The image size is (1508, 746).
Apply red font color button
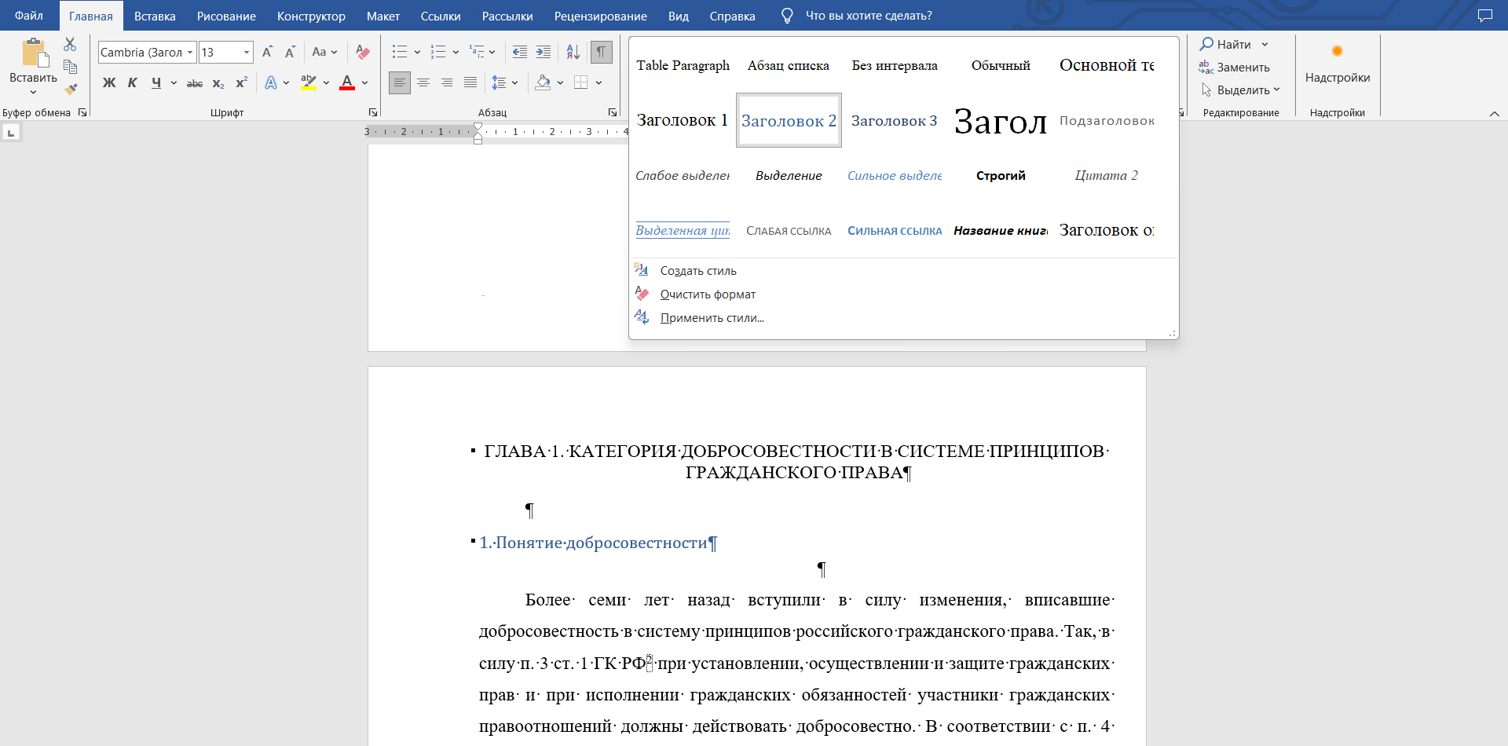click(x=347, y=82)
